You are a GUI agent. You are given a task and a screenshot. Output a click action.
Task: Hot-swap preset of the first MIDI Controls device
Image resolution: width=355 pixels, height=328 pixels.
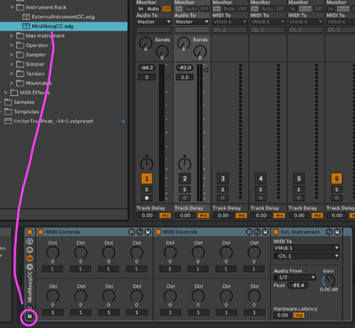139,232
